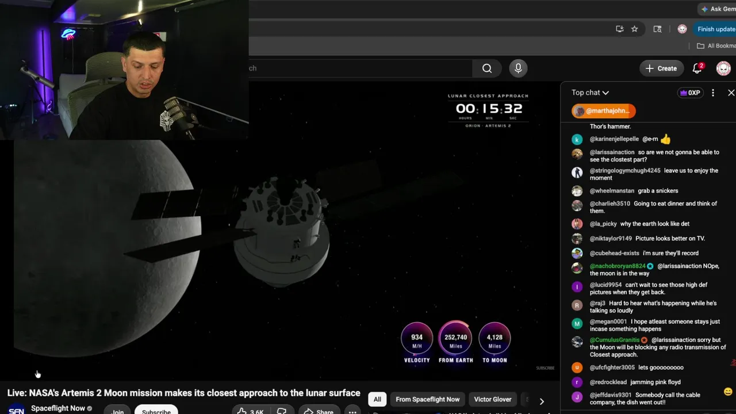Click the Share button
Viewport: 736px width, 414px height.
pyautogui.click(x=319, y=411)
